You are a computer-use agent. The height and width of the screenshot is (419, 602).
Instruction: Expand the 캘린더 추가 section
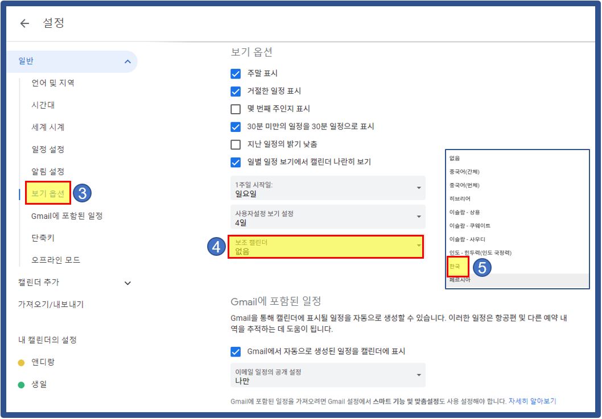pos(128,283)
